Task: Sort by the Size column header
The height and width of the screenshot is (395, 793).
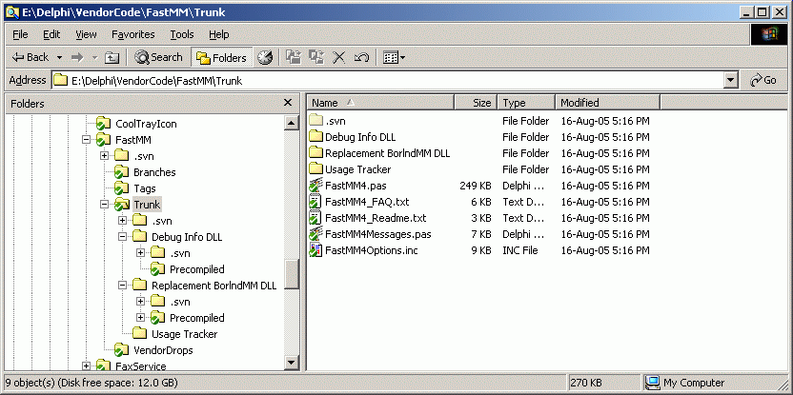Action: point(476,103)
